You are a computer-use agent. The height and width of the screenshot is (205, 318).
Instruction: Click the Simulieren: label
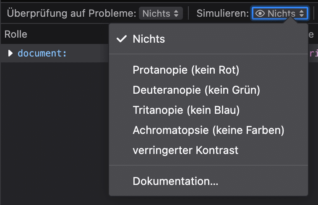(222, 13)
